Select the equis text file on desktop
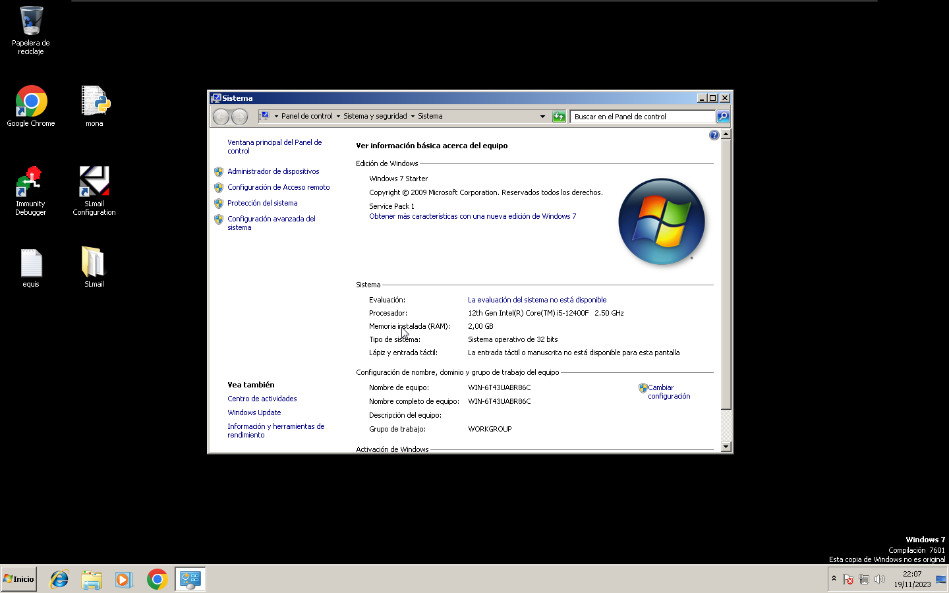Viewport: 949px width, 593px height. click(31, 268)
